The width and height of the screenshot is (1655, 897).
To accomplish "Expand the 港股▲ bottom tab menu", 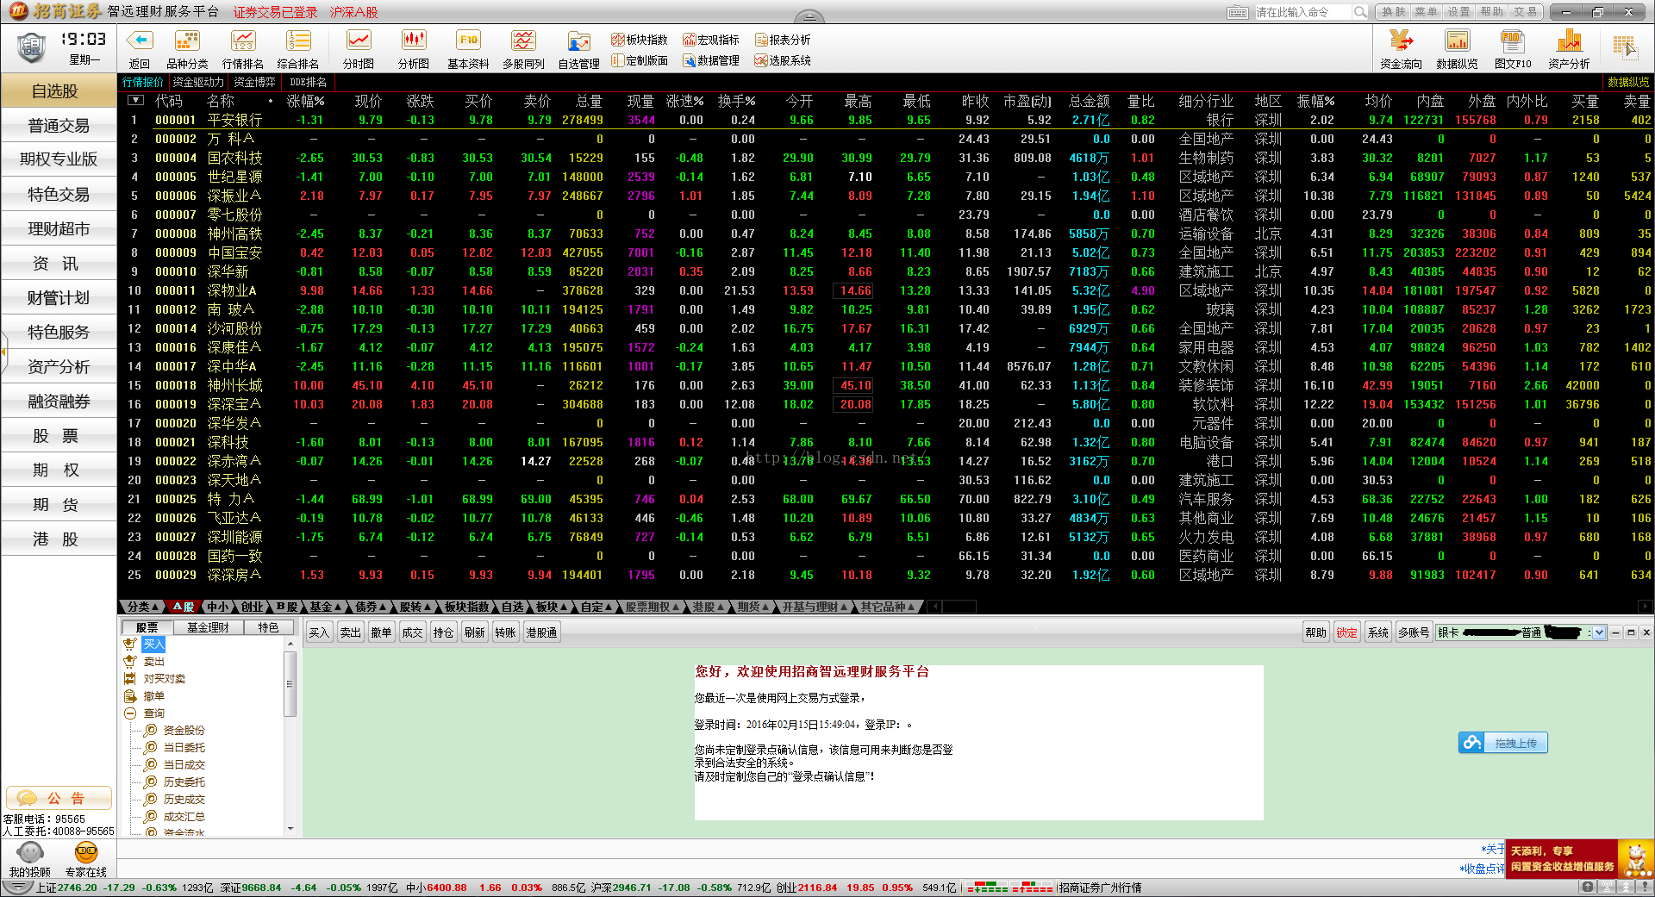I will coord(709,607).
